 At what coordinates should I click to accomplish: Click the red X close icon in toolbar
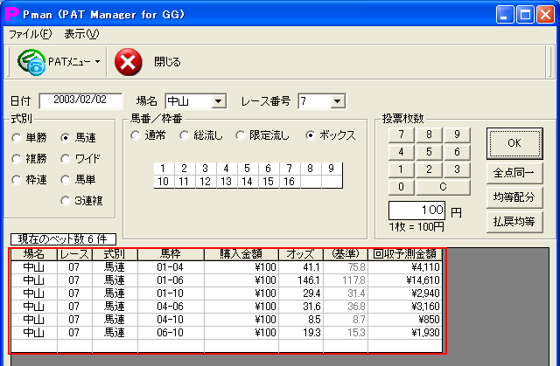coord(129,62)
